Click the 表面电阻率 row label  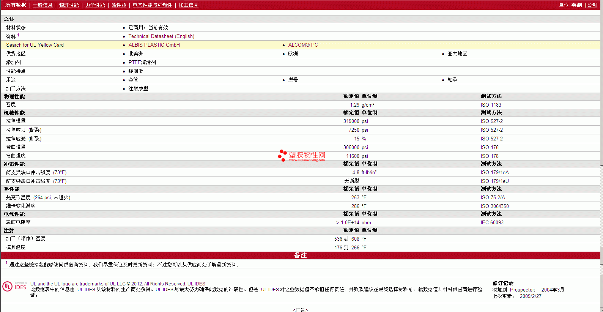(x=18, y=222)
